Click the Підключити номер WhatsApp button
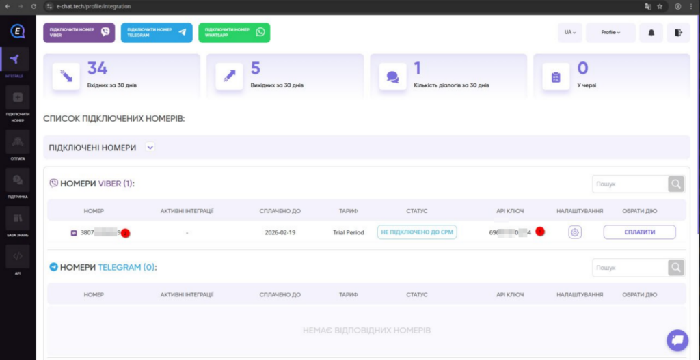 234,33
